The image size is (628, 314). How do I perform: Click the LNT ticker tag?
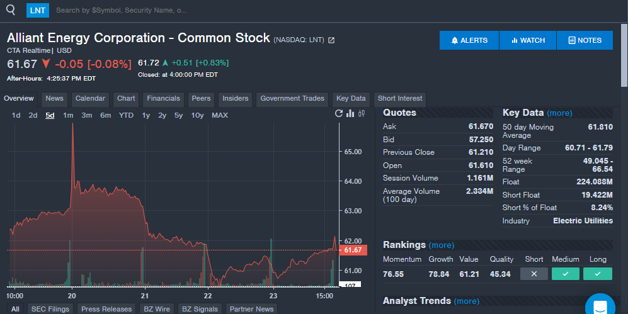(x=38, y=11)
